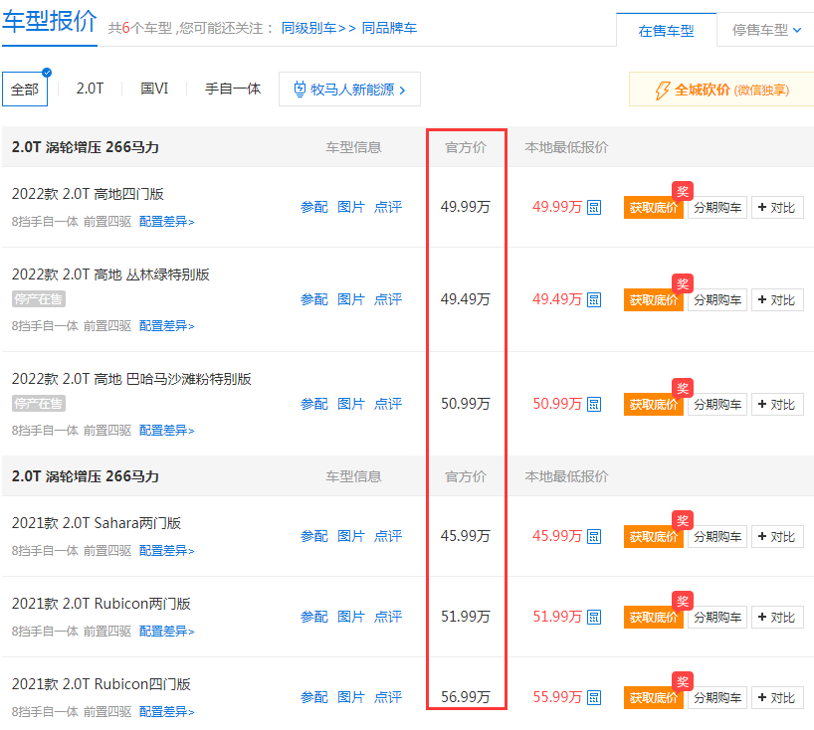Image resolution: width=814 pixels, height=730 pixels.
Task: View 点评 for 高地四门版
Action: tap(388, 207)
